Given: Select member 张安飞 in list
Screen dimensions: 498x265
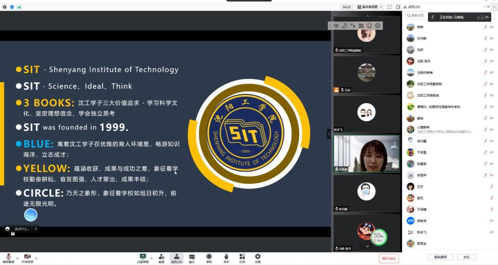Looking at the screenshot, I should 450,232.
